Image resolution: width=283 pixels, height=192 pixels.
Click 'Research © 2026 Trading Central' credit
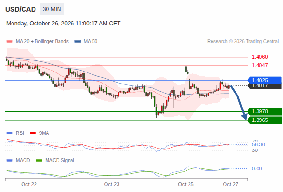pos(243,42)
